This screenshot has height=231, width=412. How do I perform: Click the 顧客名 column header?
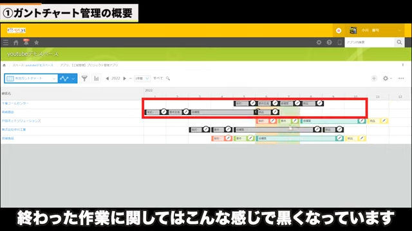(6, 94)
